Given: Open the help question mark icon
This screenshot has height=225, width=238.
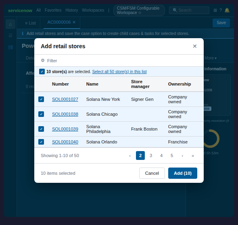Looking at the screenshot, I should pos(221,10).
